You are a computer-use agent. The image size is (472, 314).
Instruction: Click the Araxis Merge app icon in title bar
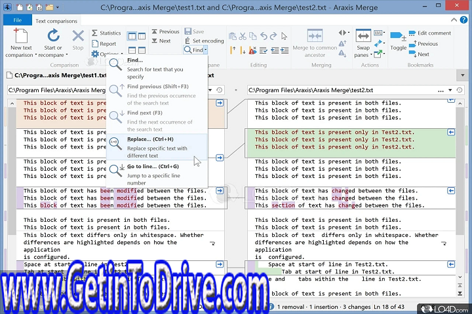(7, 7)
